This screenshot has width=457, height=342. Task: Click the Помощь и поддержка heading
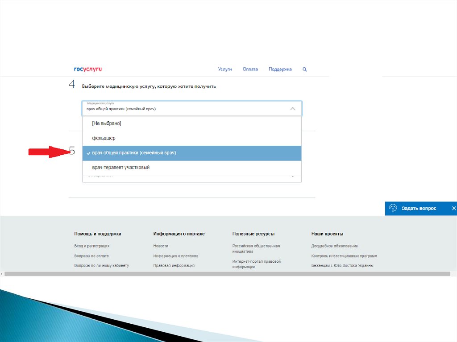click(x=97, y=234)
